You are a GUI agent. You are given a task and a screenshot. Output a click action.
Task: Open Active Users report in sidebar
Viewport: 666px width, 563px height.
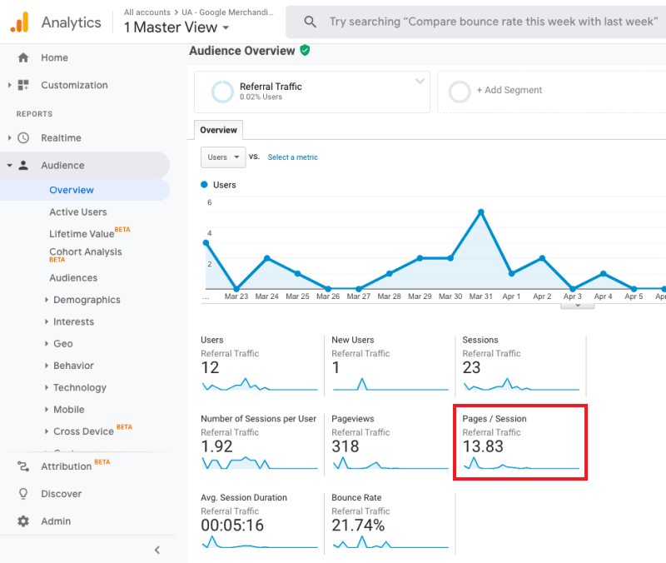(x=77, y=212)
